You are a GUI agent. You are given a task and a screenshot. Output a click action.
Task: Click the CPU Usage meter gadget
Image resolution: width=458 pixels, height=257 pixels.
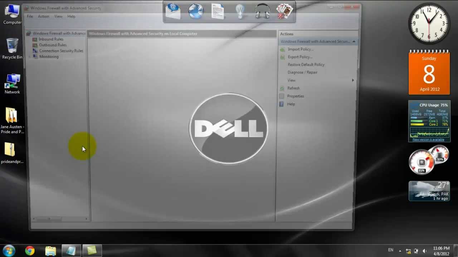coord(429,121)
